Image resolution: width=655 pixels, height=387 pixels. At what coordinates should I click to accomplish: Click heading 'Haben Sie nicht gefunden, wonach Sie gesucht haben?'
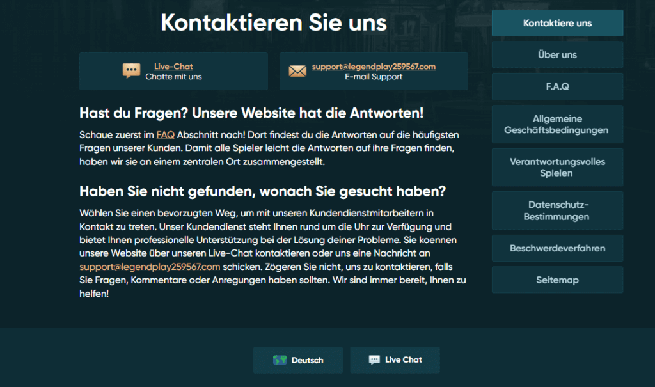[262, 191]
